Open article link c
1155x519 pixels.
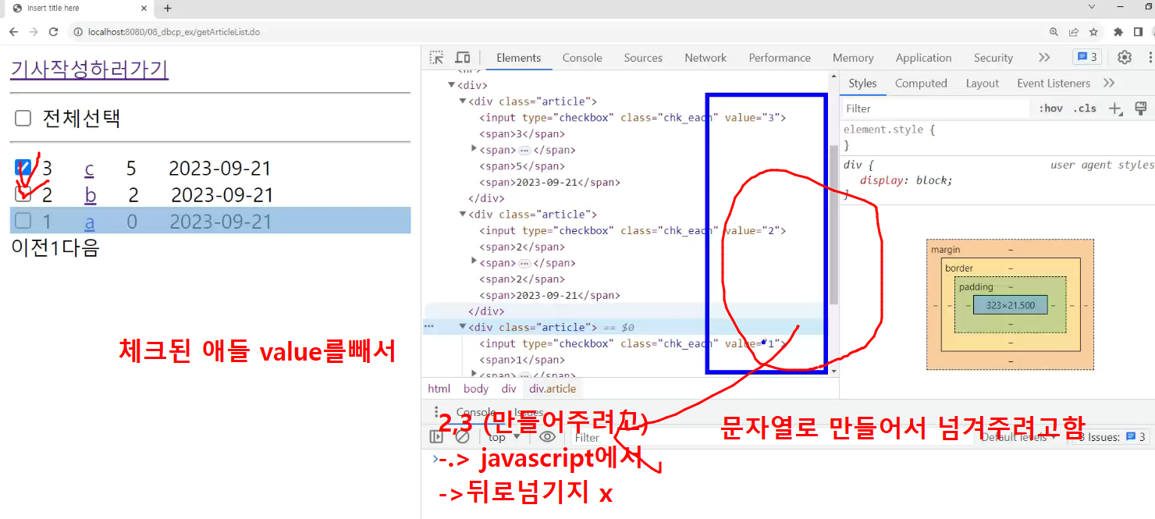coord(89,169)
